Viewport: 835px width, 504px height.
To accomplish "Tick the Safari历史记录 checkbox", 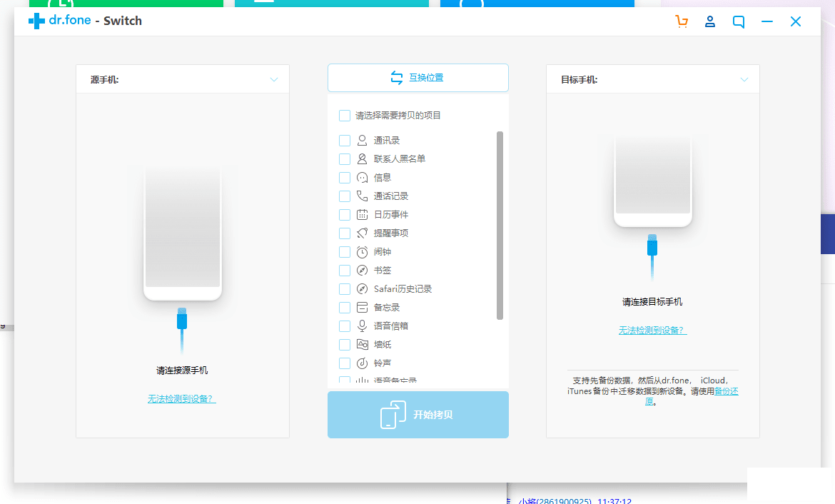I will [345, 289].
